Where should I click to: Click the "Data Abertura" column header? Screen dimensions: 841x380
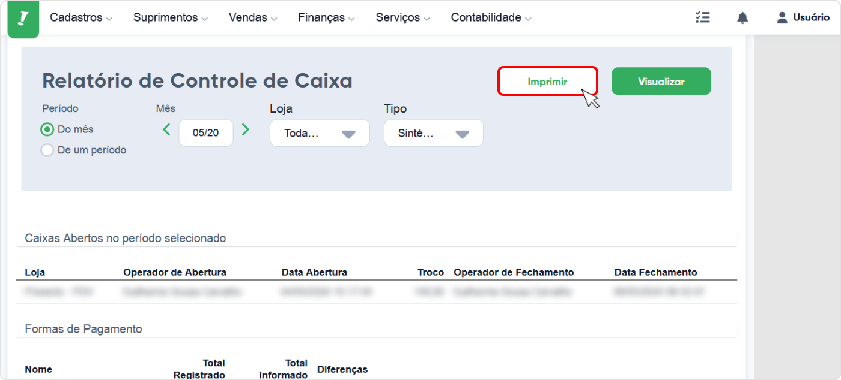[x=314, y=272]
